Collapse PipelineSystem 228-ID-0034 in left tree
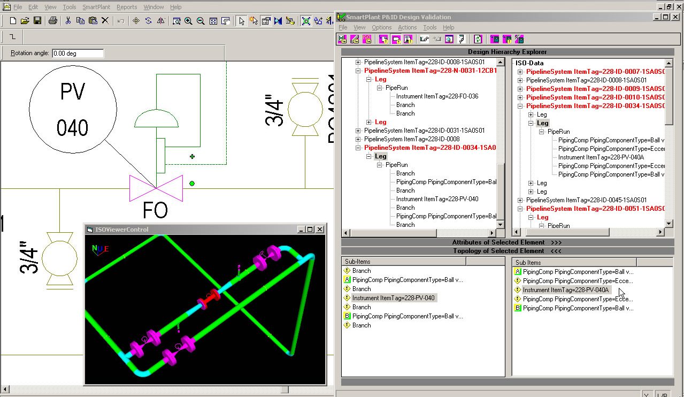The height and width of the screenshot is (397, 684). (358, 148)
